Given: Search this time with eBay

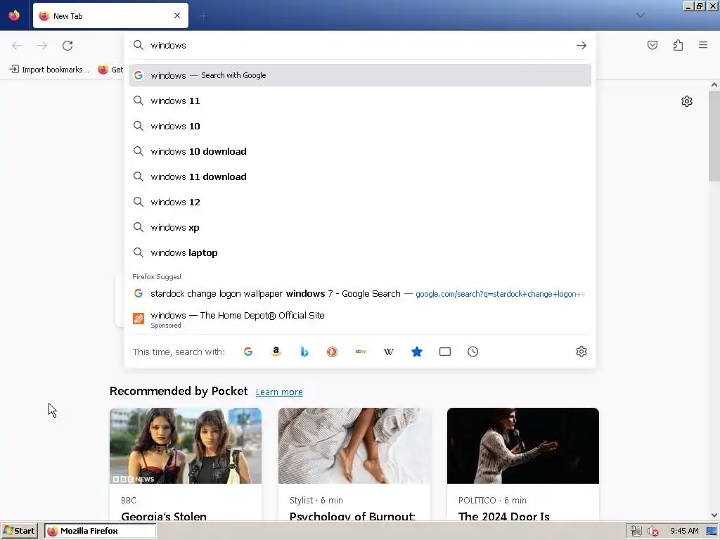Looking at the screenshot, I should [x=361, y=352].
